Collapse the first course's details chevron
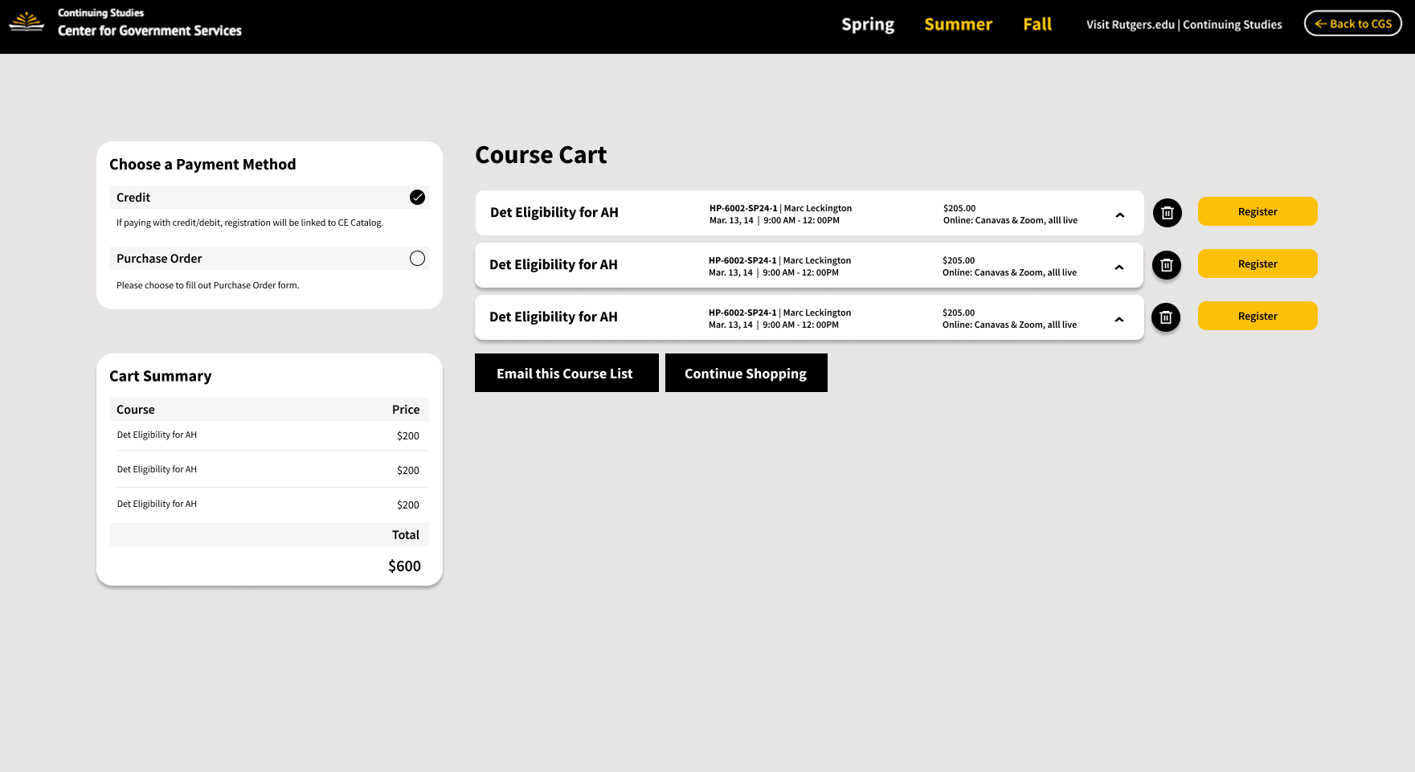 pos(1119,216)
